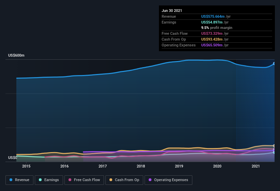The width and height of the screenshot is (280, 191).
Task: Toggle the Cash From Op legend button
Action: point(124,180)
